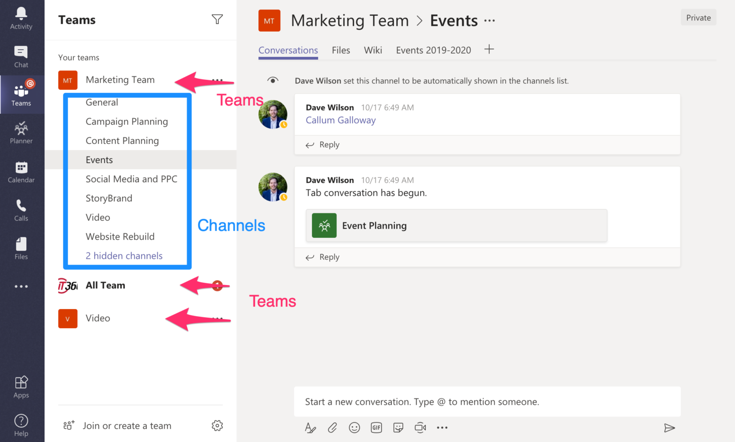Click Join or create a team

pyautogui.click(x=117, y=426)
